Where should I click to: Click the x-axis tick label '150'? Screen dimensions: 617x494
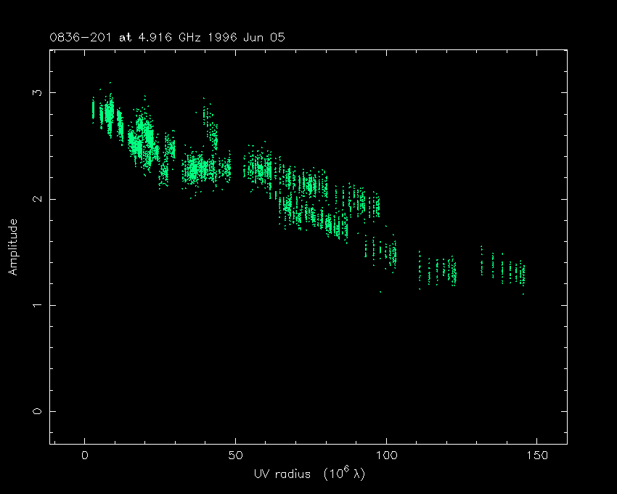pyautogui.click(x=536, y=456)
